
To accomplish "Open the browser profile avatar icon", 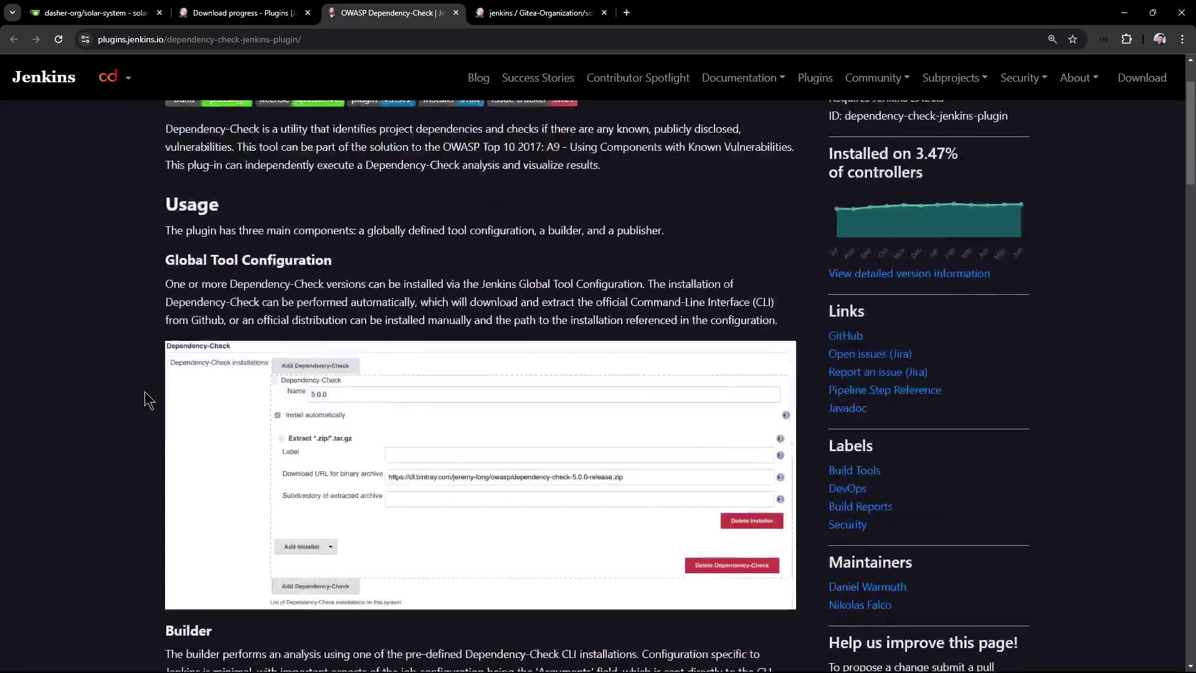I will (1159, 39).
